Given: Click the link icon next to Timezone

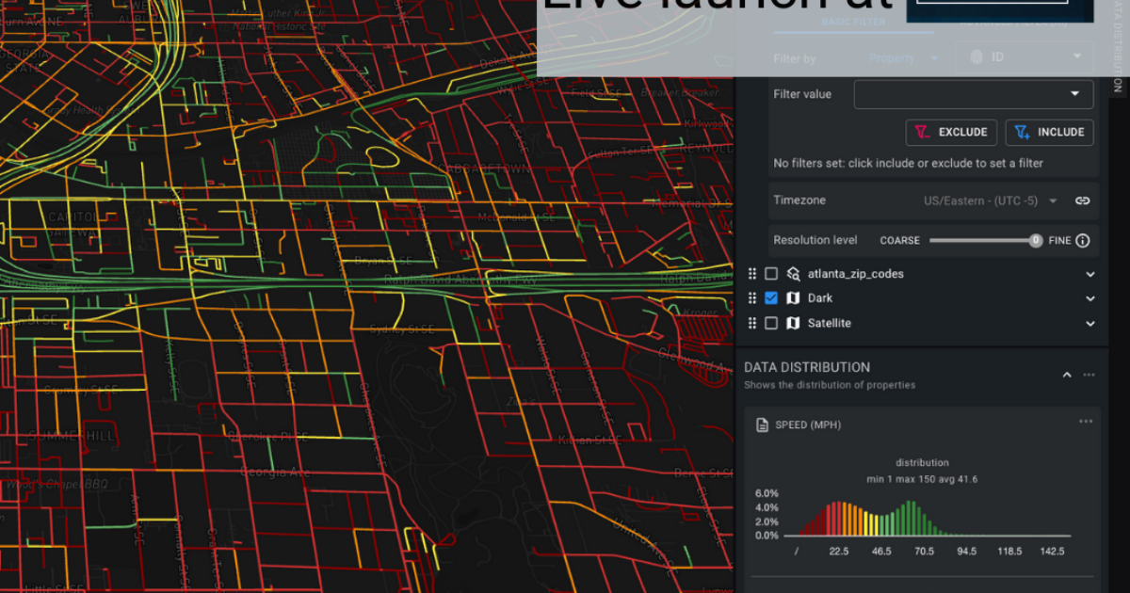Looking at the screenshot, I should (1081, 200).
